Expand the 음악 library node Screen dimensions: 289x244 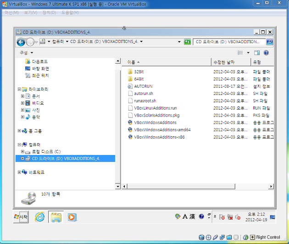pyautogui.click(x=22, y=117)
